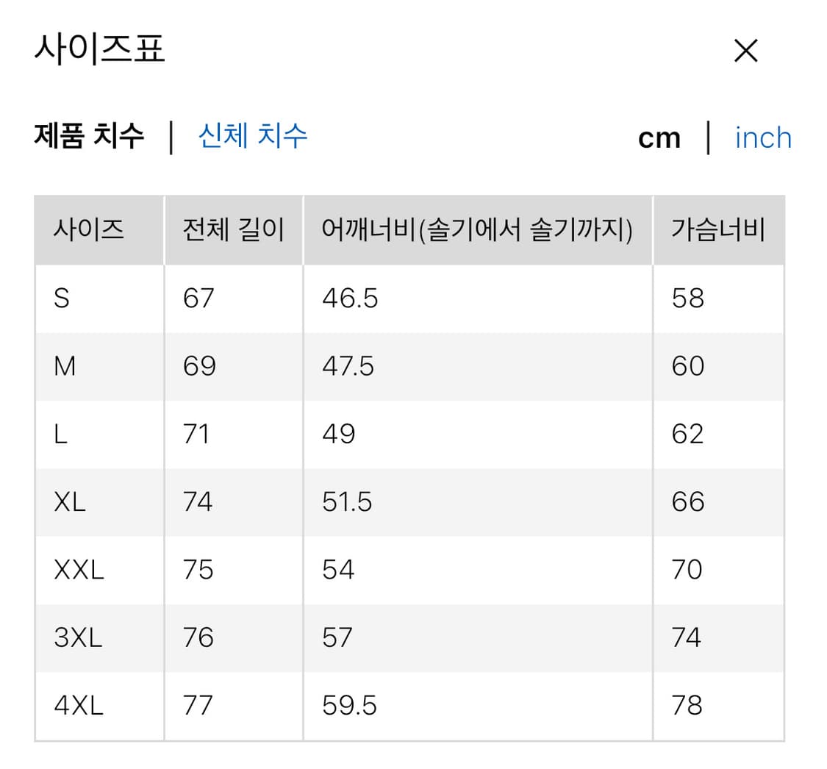Viewport: 827px width, 769px height.
Task: Select the 4XL size row
Action: click(78, 705)
